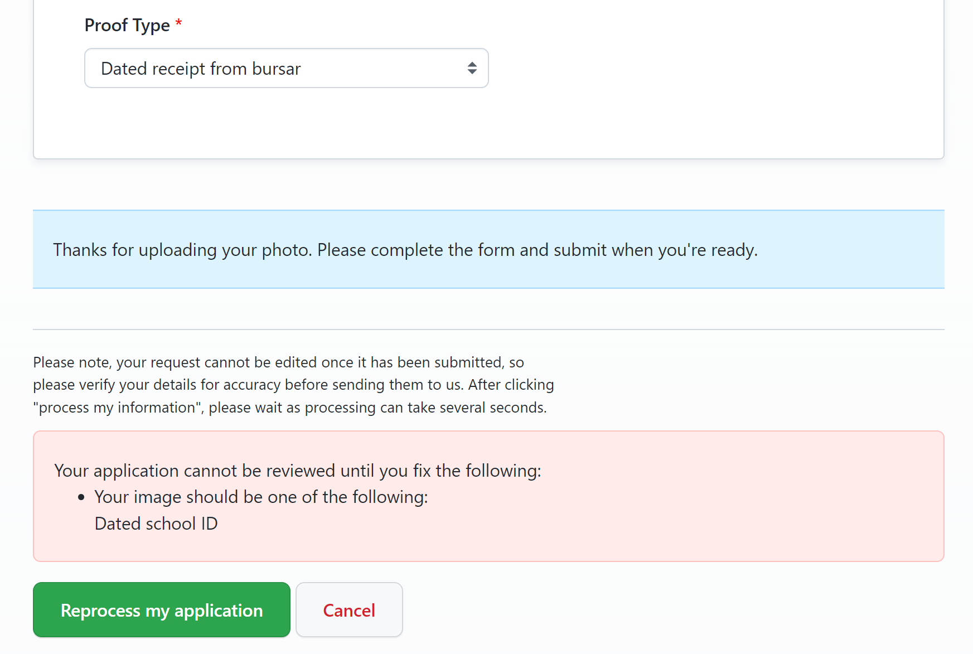
Task: Select the Cancel link styled in red
Action: coord(349,610)
